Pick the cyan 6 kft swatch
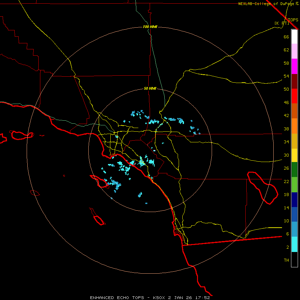The image size is (300, 300). coord(294,244)
